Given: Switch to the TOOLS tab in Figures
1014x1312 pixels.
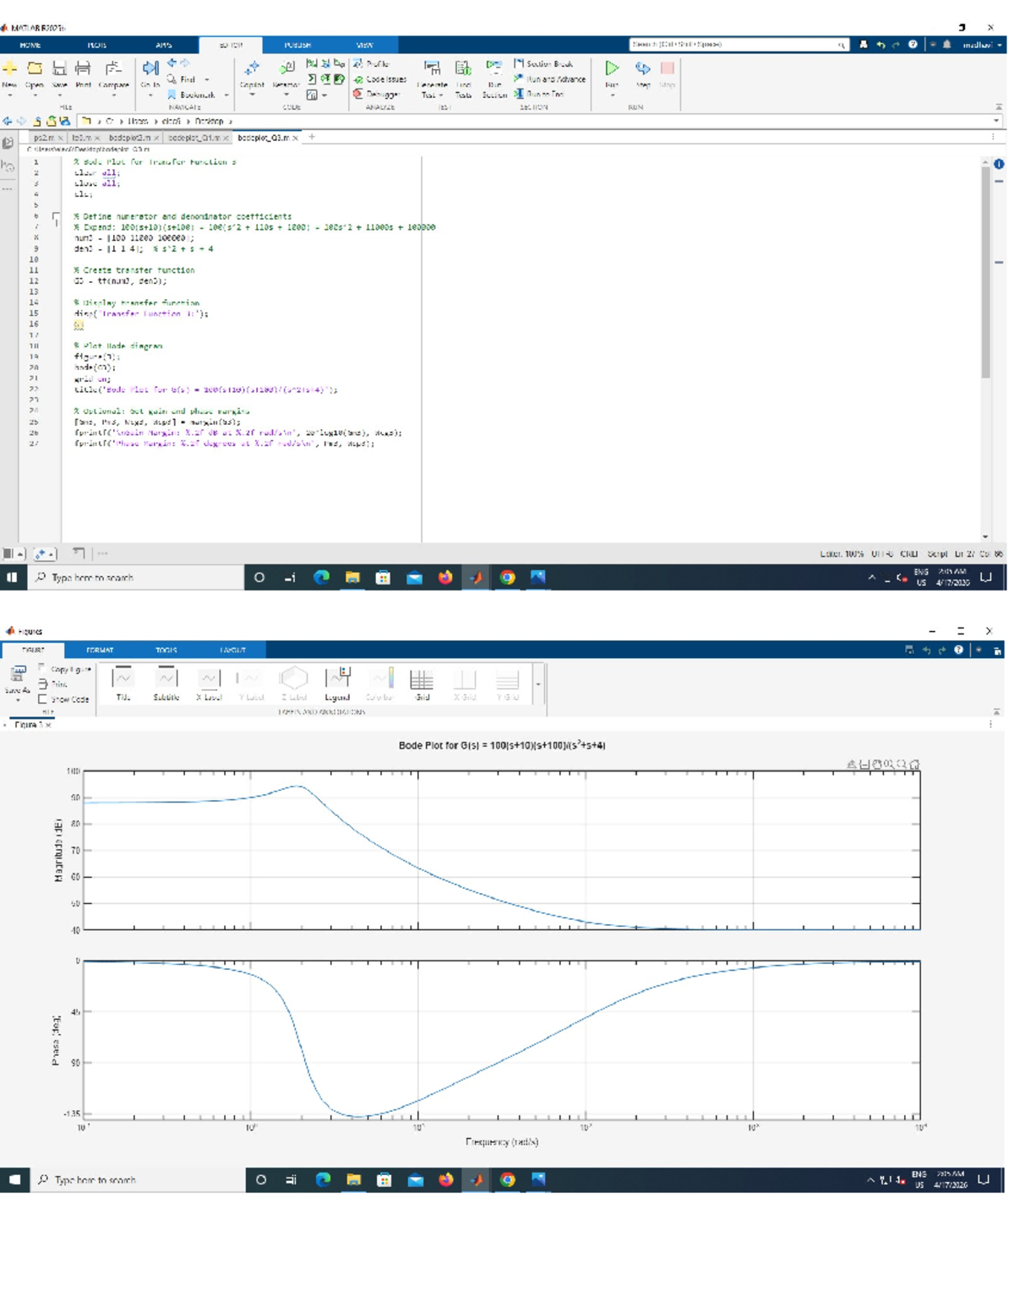Looking at the screenshot, I should pos(166,650).
